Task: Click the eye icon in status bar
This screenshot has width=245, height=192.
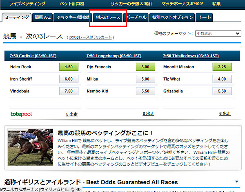Action: [78, 190]
